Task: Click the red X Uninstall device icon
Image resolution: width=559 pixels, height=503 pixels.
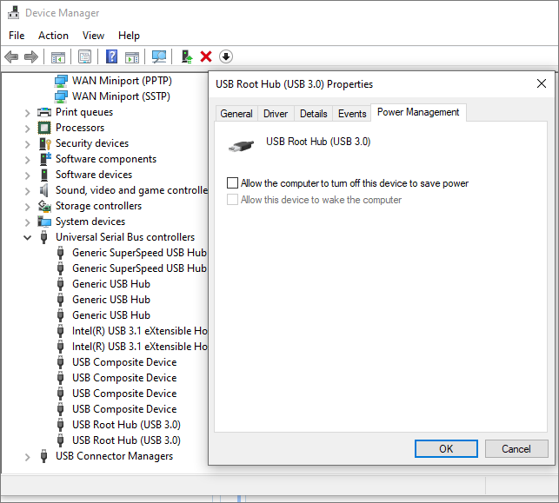Action: pos(206,56)
